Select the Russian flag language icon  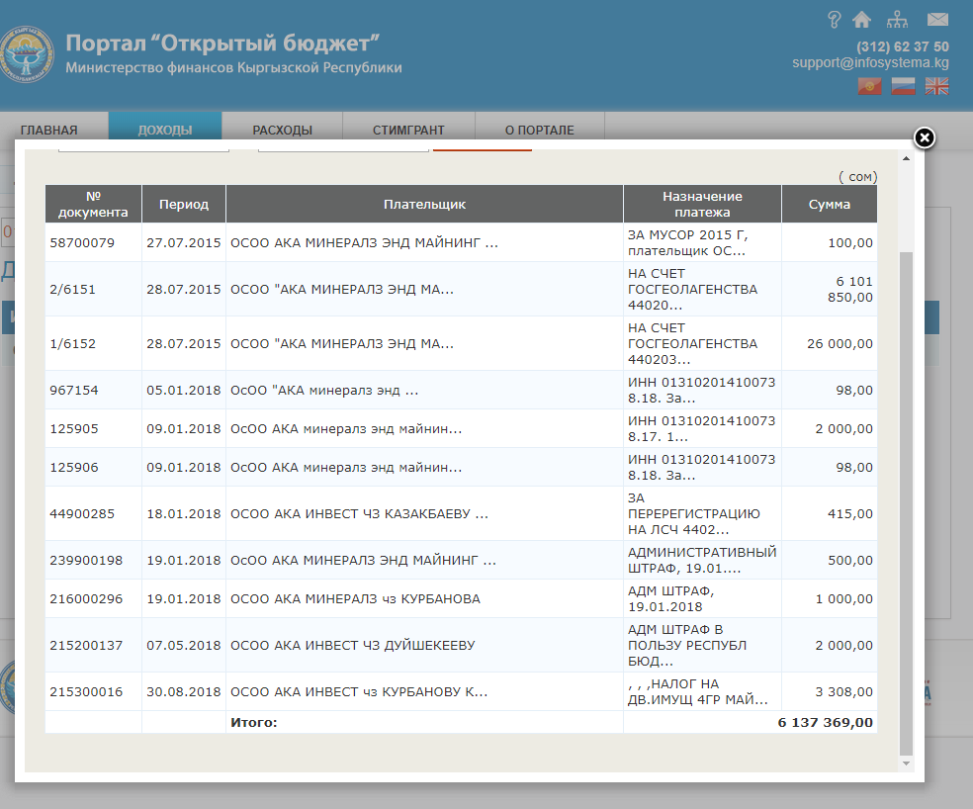pos(903,86)
